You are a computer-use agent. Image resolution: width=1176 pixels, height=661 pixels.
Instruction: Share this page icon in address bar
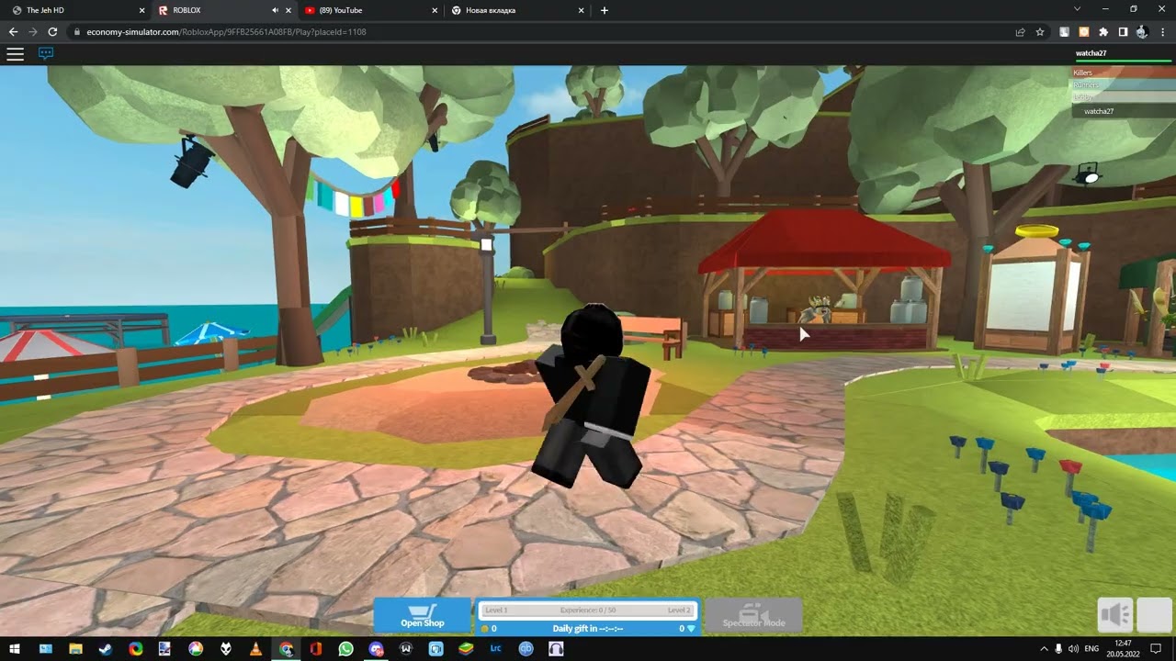click(x=1020, y=32)
